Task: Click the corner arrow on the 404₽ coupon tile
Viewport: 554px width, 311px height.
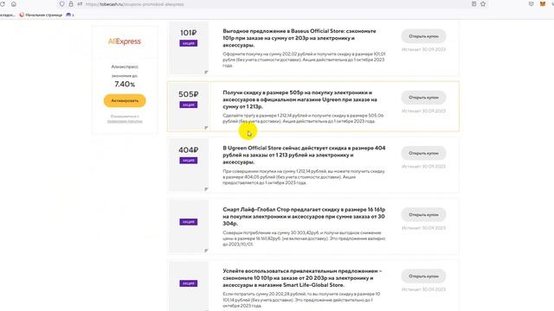Action: 206,189
